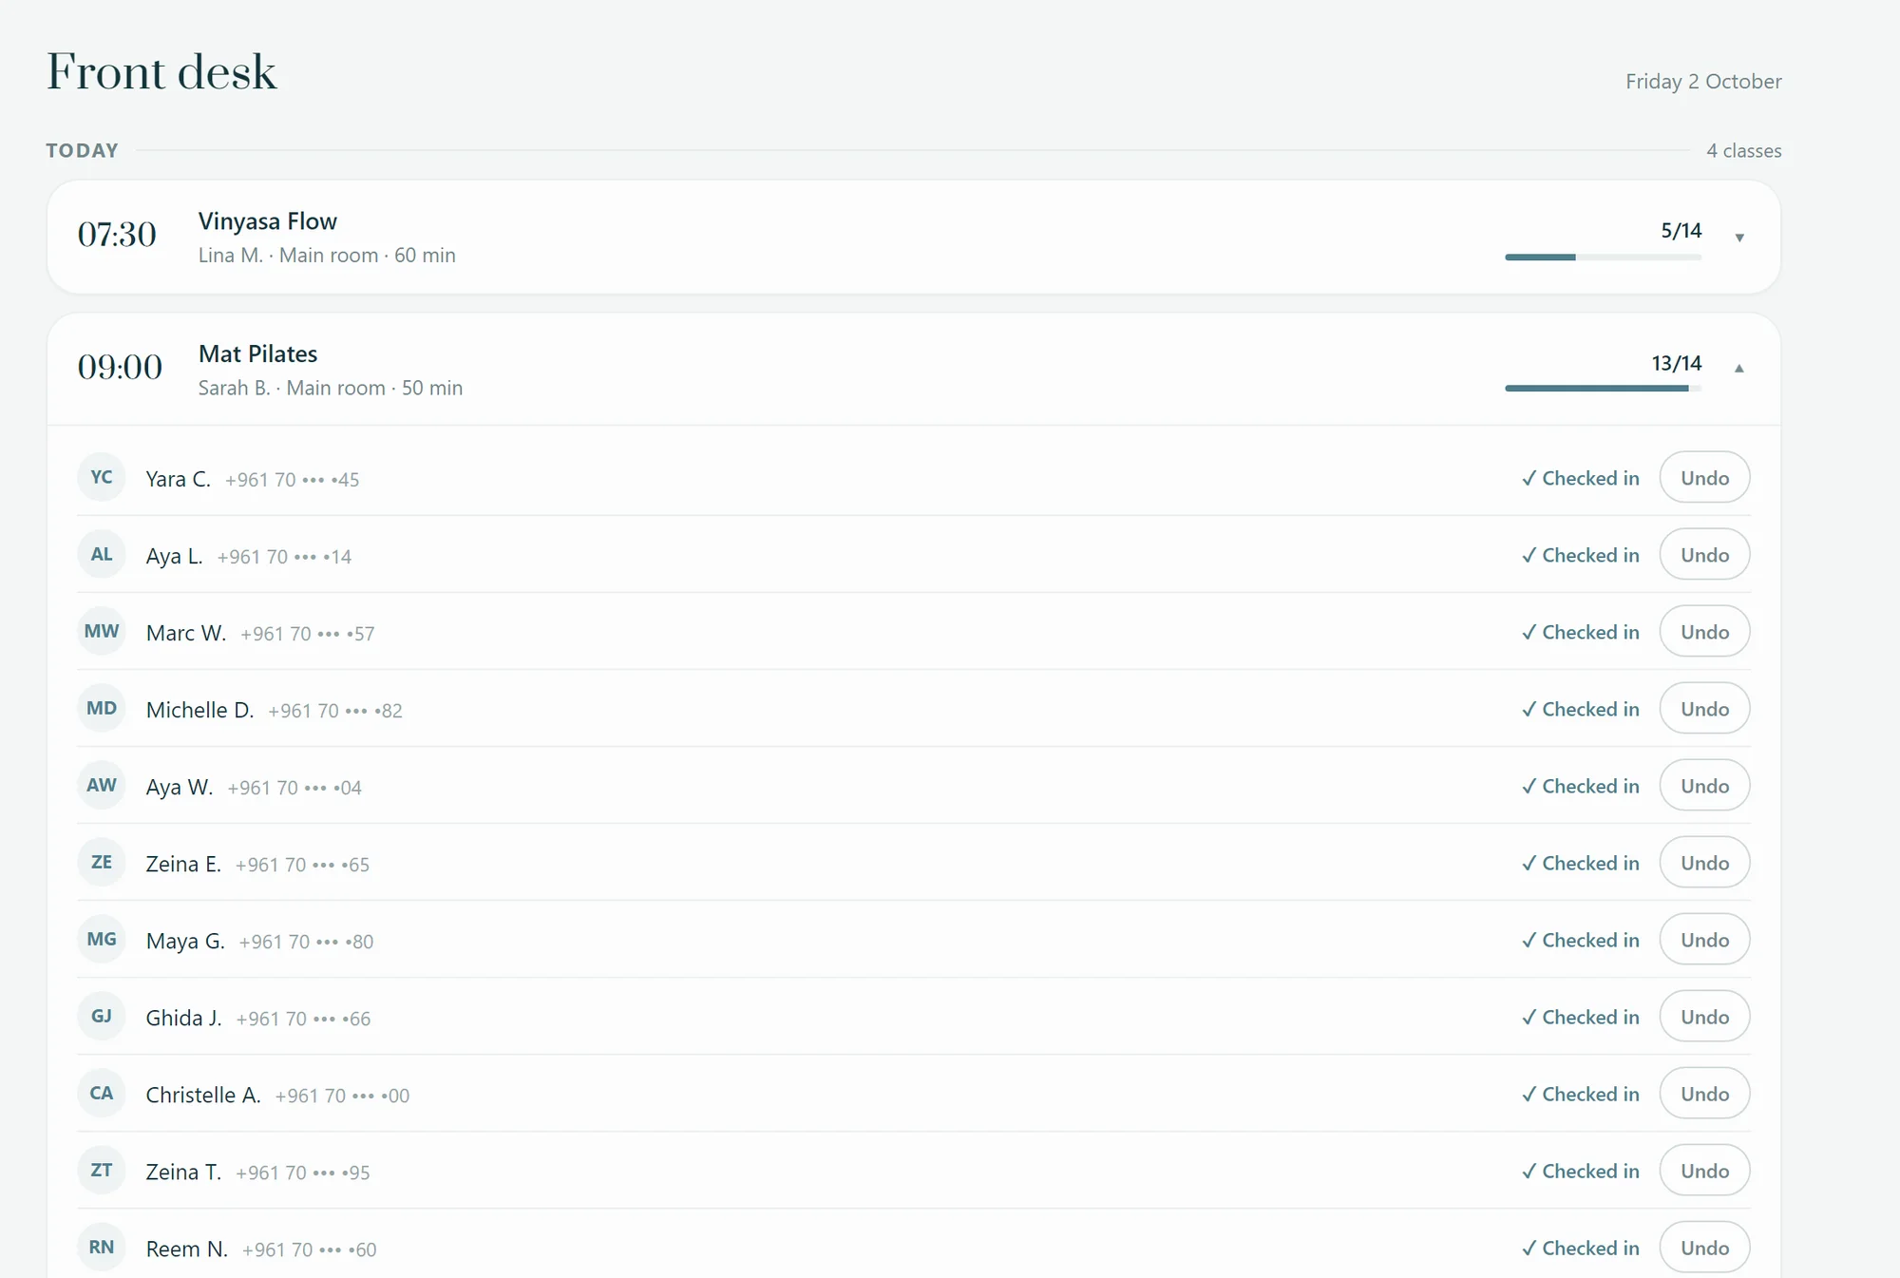
Task: Click the ZE avatar for Zeina E.
Action: (102, 862)
